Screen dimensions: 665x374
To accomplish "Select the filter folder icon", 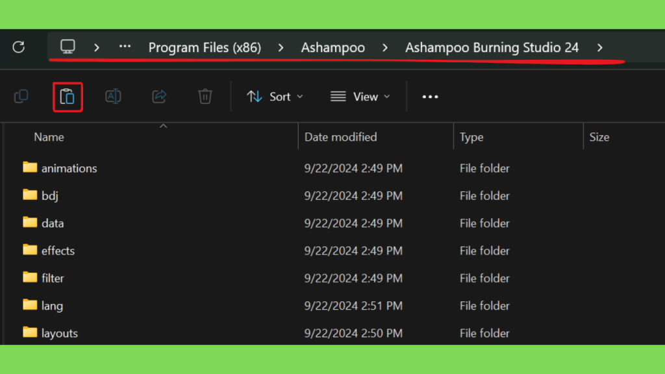I will [30, 278].
